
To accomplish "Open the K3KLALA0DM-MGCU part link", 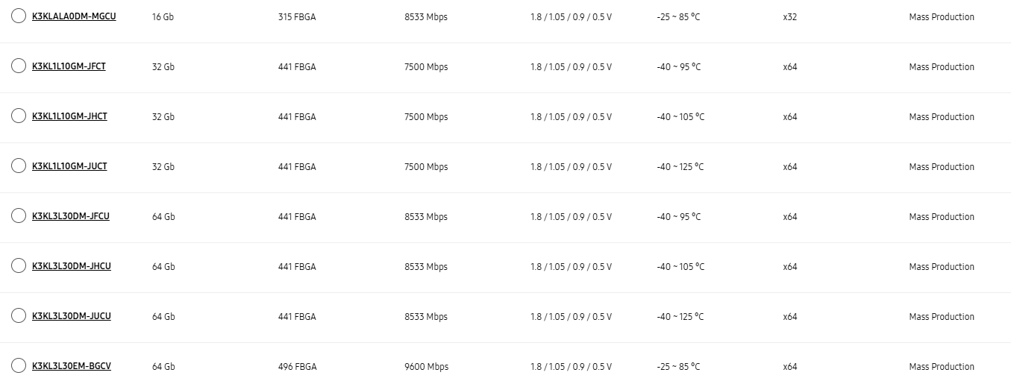I will [74, 16].
